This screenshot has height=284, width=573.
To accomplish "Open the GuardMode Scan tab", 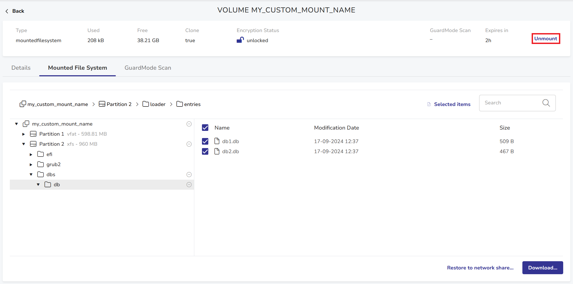I will coord(148,68).
